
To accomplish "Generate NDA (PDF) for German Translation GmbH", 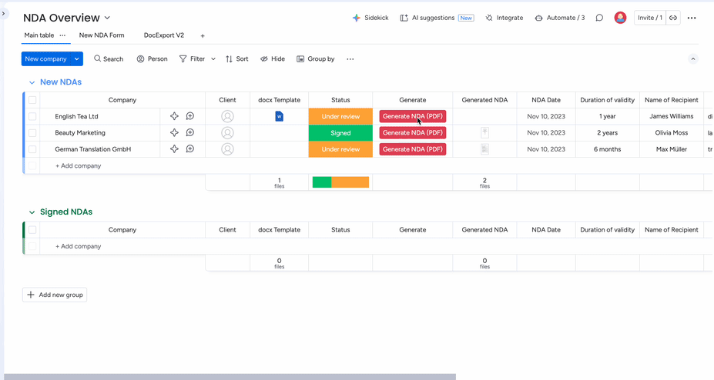I will pos(413,149).
